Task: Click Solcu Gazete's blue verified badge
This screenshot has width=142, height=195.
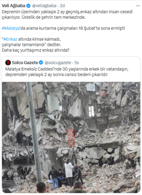Action: coord(41,62)
